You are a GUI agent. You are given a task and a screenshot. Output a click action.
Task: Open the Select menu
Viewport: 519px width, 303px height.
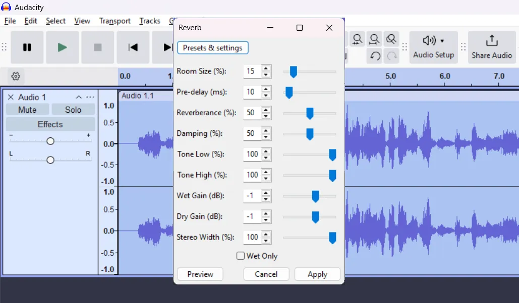55,21
